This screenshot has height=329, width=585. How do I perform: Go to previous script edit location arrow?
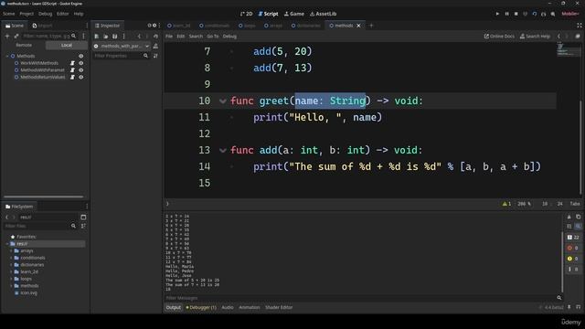tap(558, 37)
